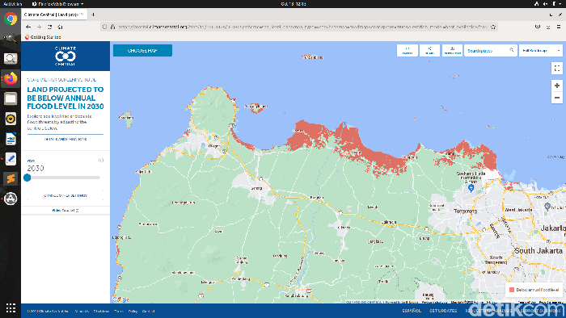566x318 pixels.
Task: Open the Video Tutorial link
Action: click(65, 211)
